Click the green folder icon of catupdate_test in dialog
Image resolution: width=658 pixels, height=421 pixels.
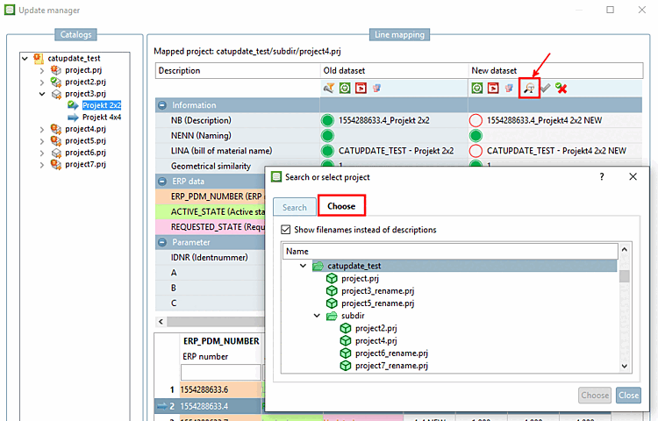318,266
